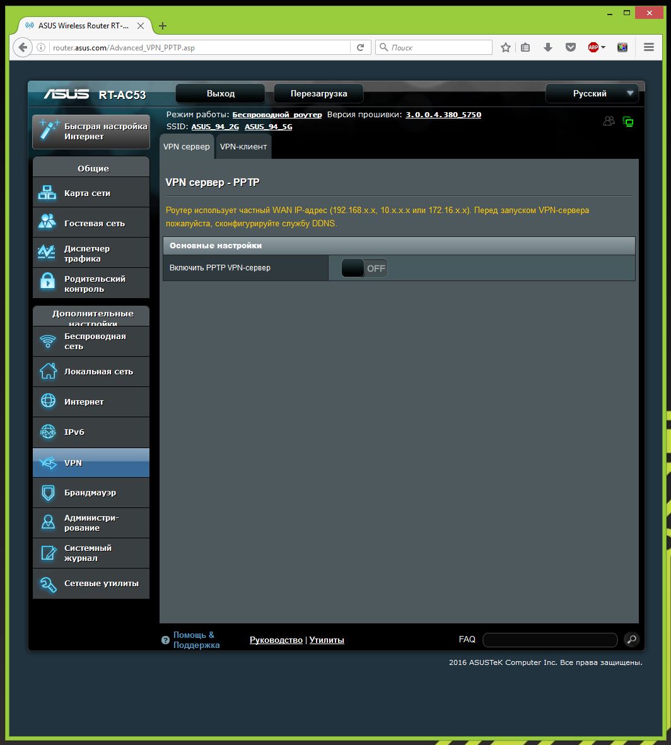Screen dimensions: 671x745
Task: Open the Русский language dropdown
Action: pyautogui.click(x=592, y=94)
